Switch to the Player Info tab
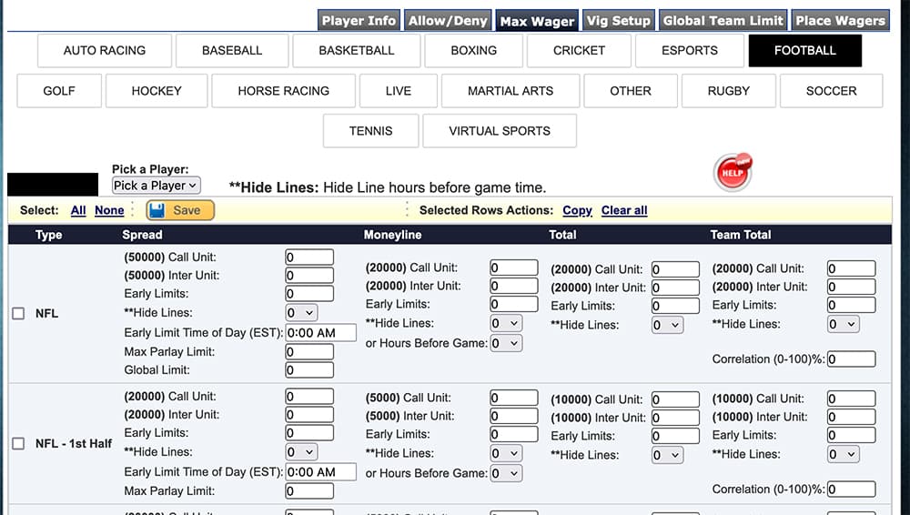This screenshot has height=515, width=910. coord(359,21)
